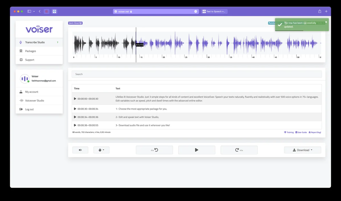Click the Time column header
The image size is (341, 201).
pyautogui.click(x=77, y=88)
